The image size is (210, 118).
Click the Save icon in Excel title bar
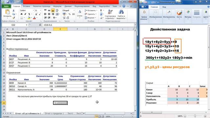(8, 2)
